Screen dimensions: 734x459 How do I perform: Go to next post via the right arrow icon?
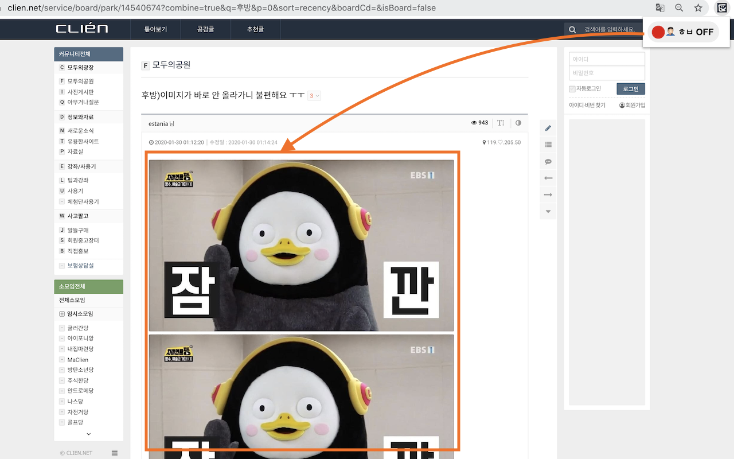click(x=548, y=195)
